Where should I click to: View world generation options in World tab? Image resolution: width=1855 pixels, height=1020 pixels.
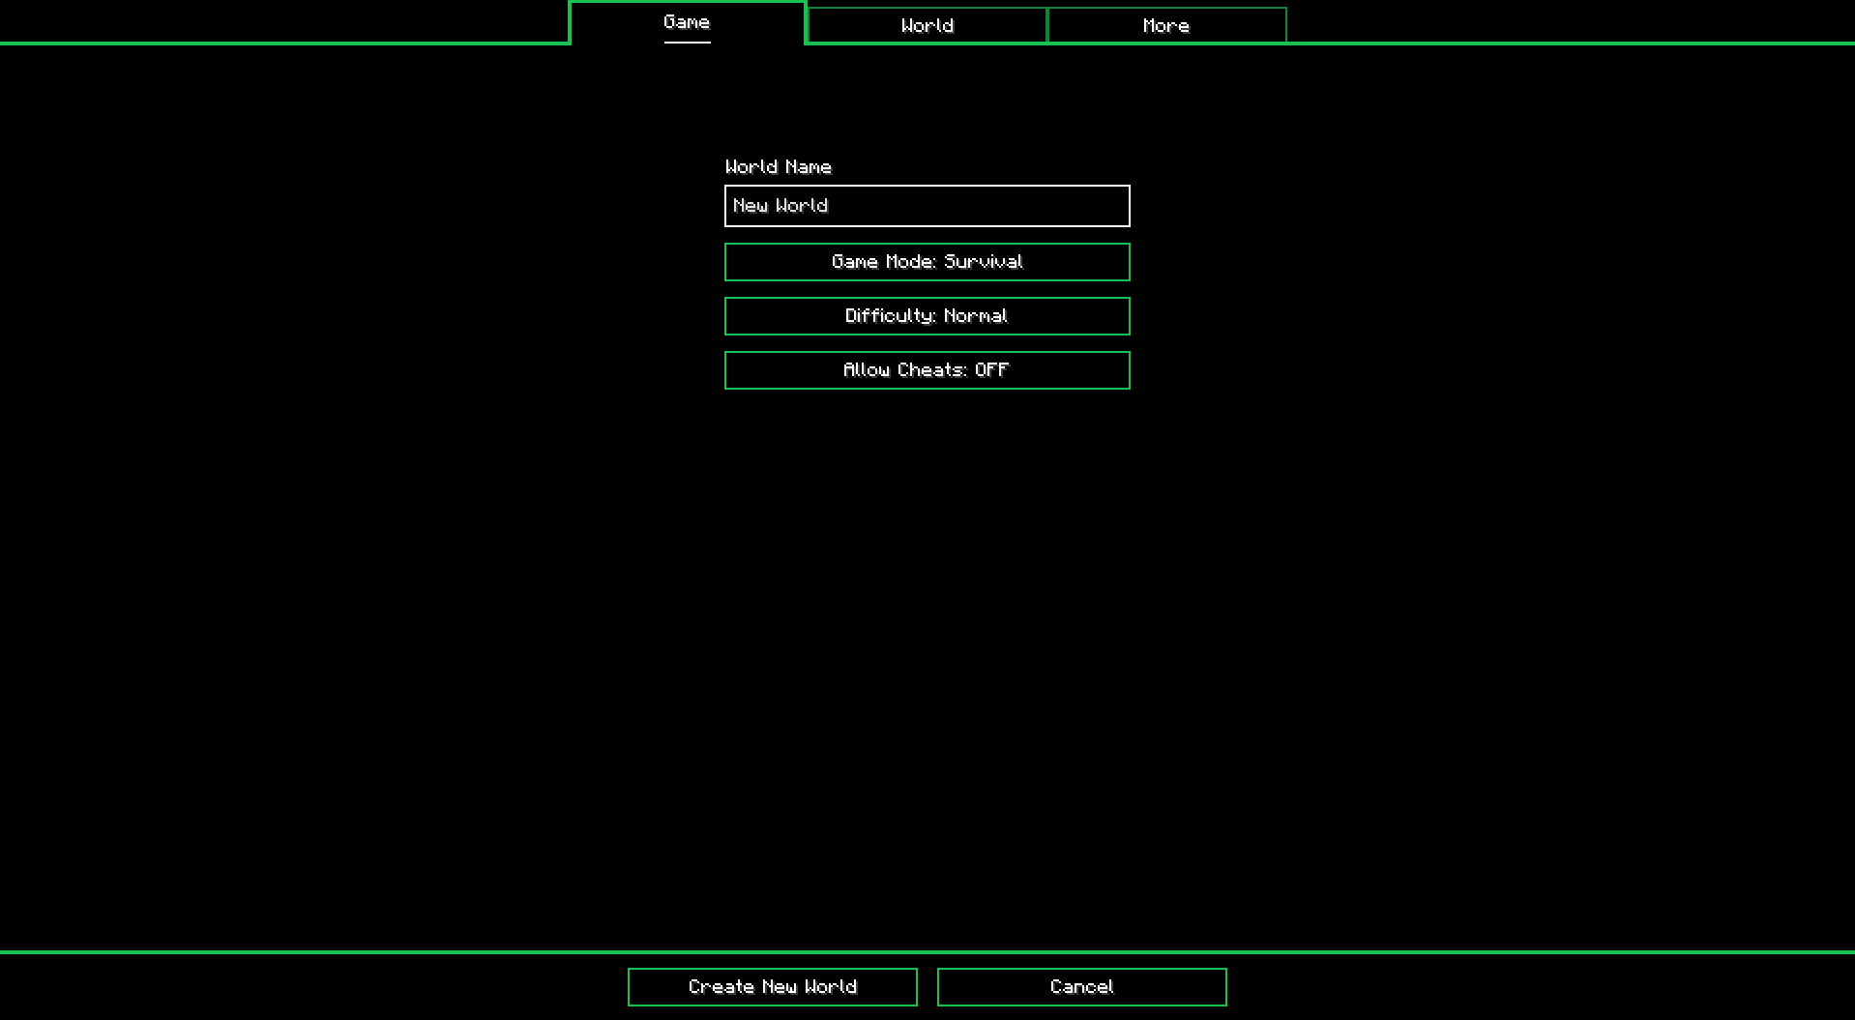(927, 25)
